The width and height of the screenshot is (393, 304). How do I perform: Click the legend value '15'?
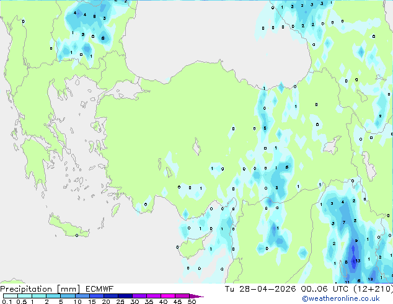pos(92,302)
